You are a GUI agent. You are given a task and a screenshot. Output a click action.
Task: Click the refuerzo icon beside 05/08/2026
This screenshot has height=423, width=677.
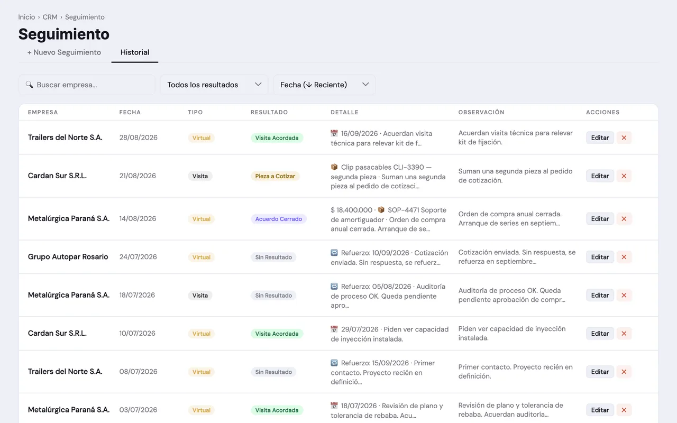coord(334,286)
